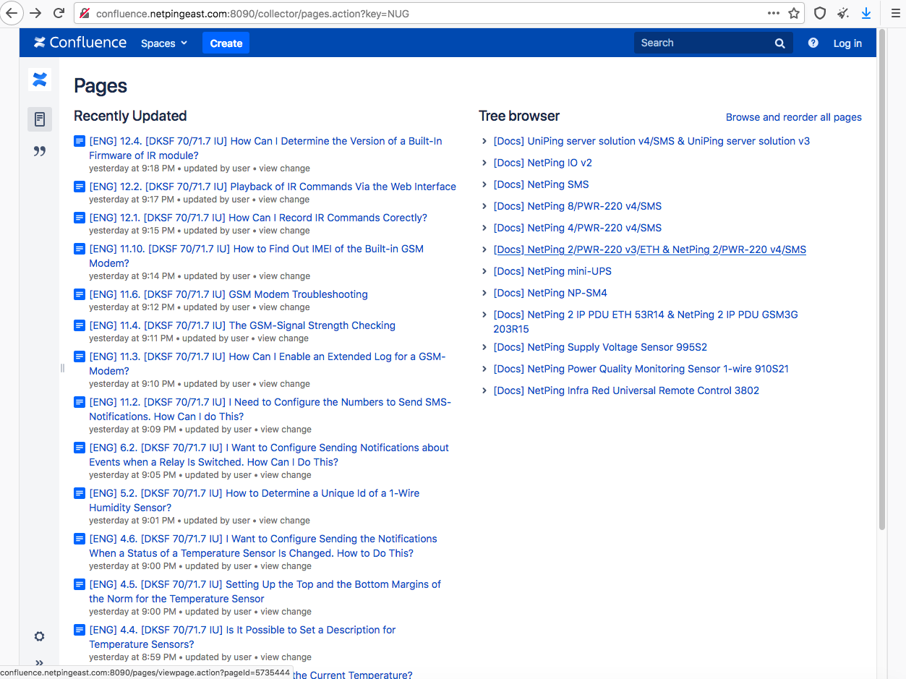Click view change under ENG 11.4 entry
This screenshot has height=679, width=906.
(x=283, y=338)
